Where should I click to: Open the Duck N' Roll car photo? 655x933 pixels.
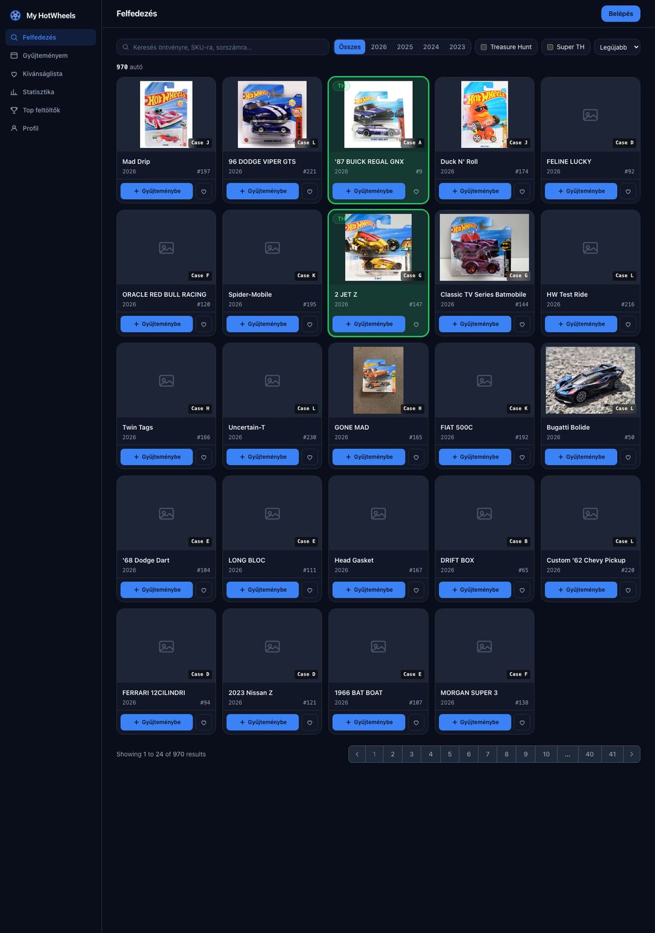tap(485, 115)
